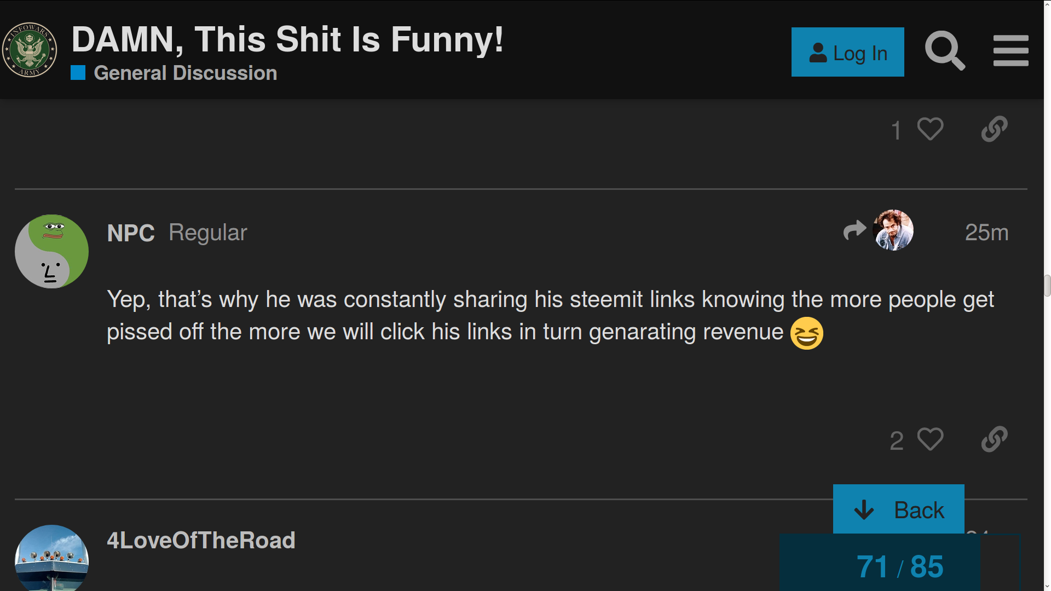Click the NPC username link
The image size is (1051, 591).
click(x=131, y=233)
